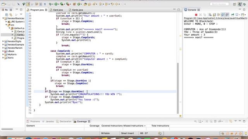This screenshot has height=139, width=248.
Task: Click the Search flashlight icon
Action: [x=94, y=4]
